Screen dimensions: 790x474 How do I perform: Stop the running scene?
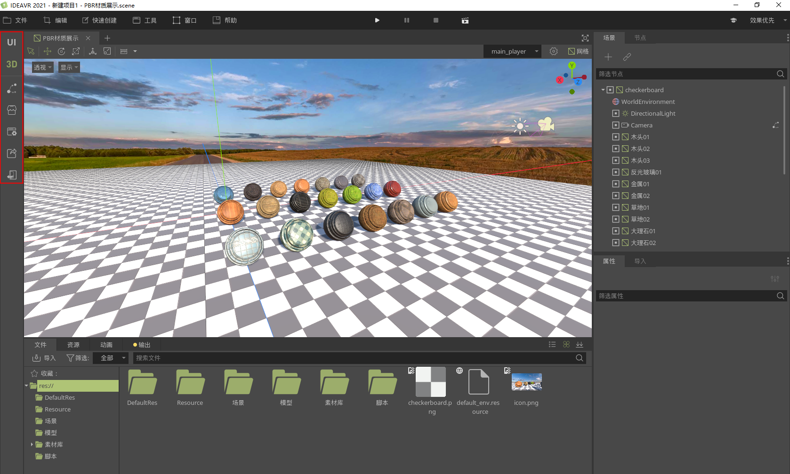tap(436, 20)
